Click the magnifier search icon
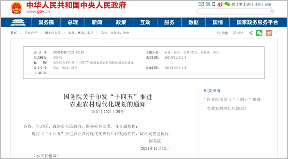Image resolution: width=288 pixels, height=159 pixels. 271,12
